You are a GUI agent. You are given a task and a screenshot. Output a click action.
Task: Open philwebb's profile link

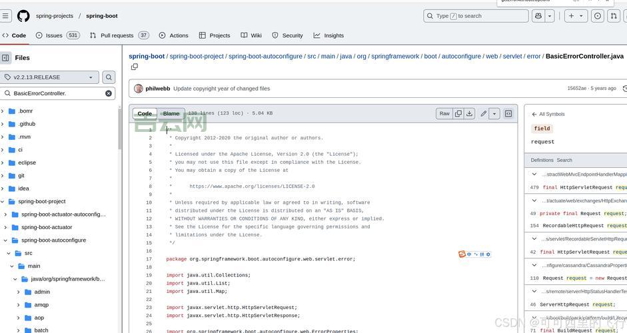(158, 89)
